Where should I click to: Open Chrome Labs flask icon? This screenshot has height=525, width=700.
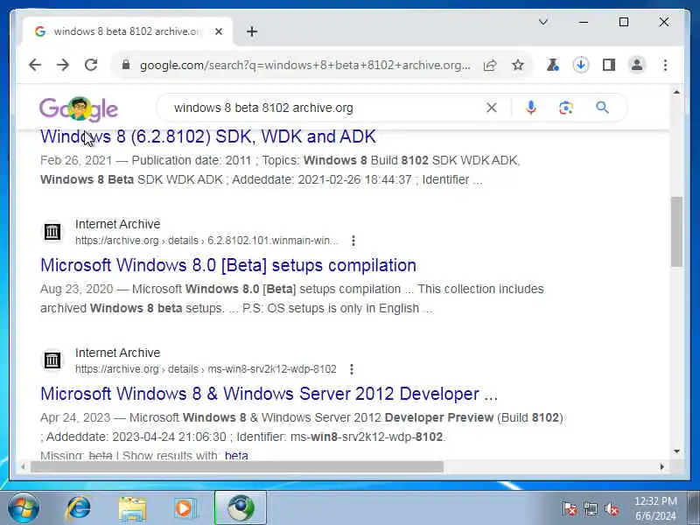point(552,65)
